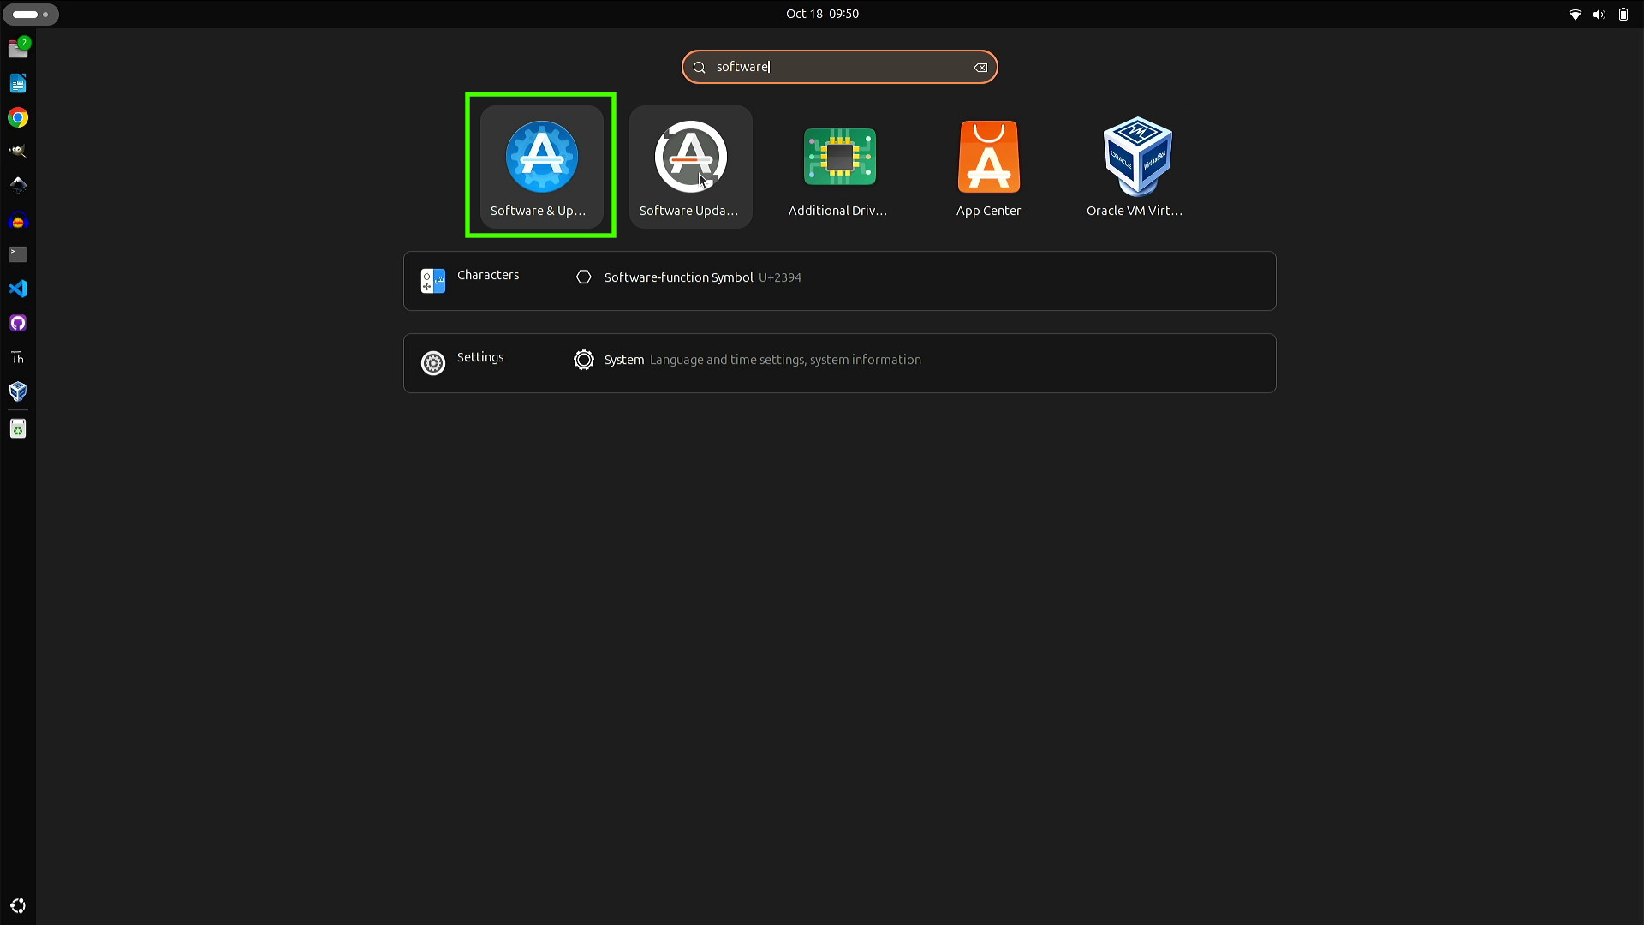
Task: Clear the search text with backspace button
Action: [979, 67]
